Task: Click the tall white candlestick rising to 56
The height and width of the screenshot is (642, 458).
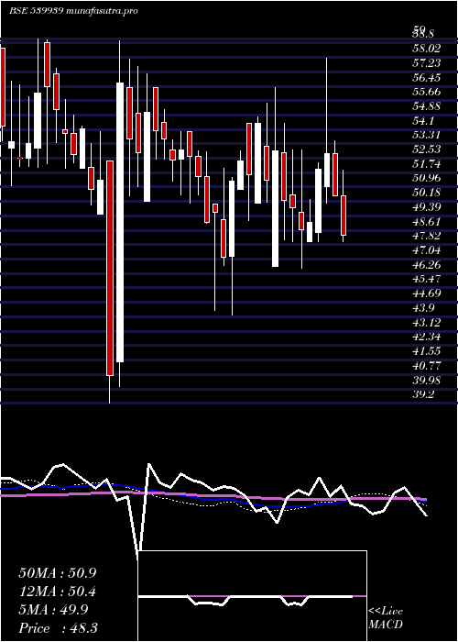Action: 120,222
